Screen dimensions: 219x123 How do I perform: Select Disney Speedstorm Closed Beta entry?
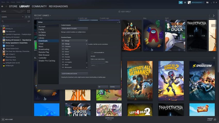pyautogui.click(x=16, y=43)
